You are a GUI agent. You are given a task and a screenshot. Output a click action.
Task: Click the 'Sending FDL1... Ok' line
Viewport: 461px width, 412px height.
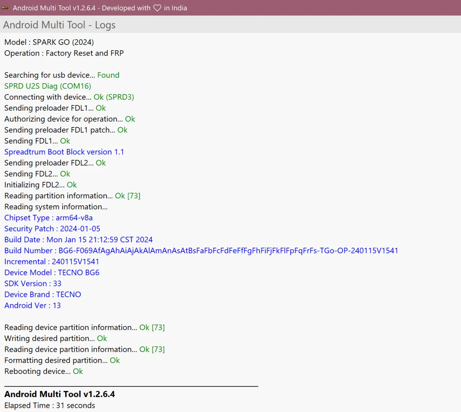pyautogui.click(x=37, y=141)
